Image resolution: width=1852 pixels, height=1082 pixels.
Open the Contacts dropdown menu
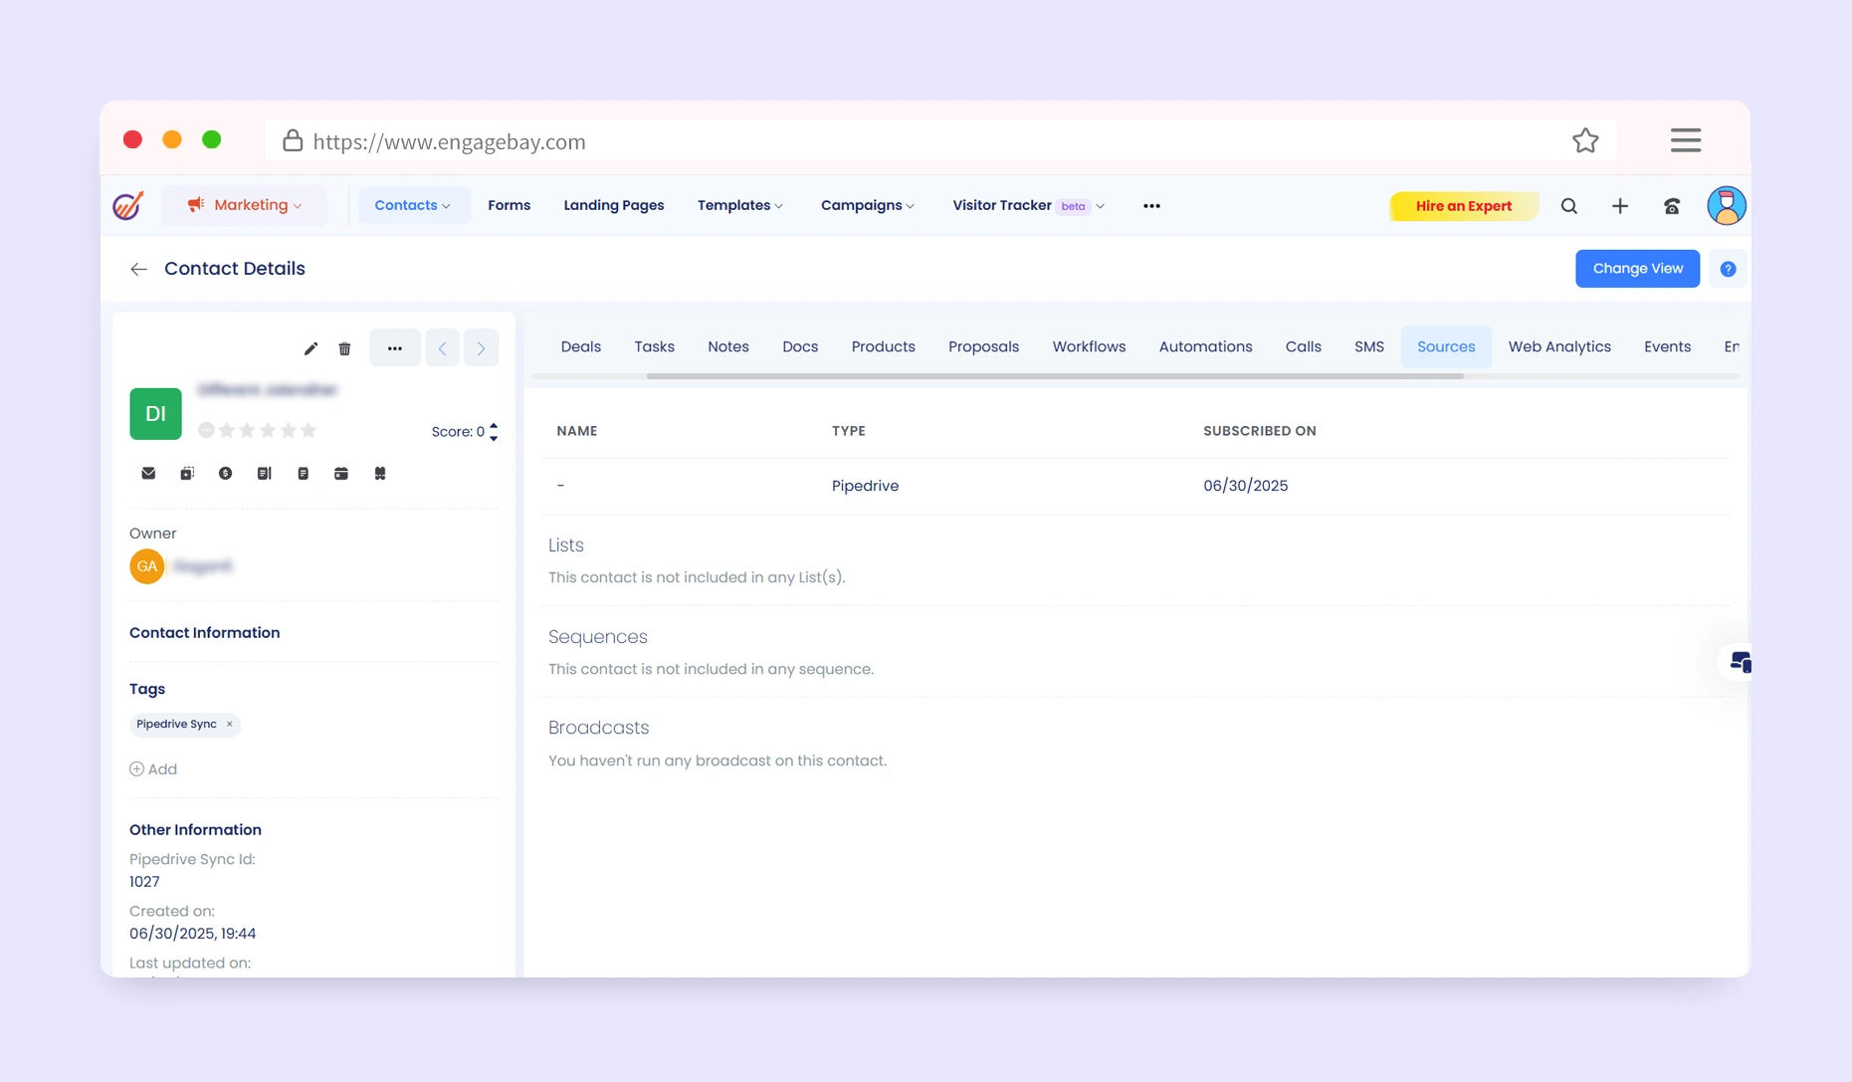(413, 205)
